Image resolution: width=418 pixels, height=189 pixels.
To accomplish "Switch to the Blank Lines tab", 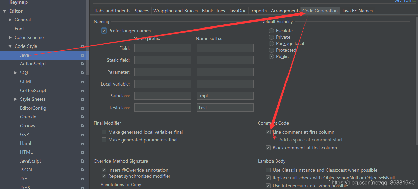I will click(213, 11).
